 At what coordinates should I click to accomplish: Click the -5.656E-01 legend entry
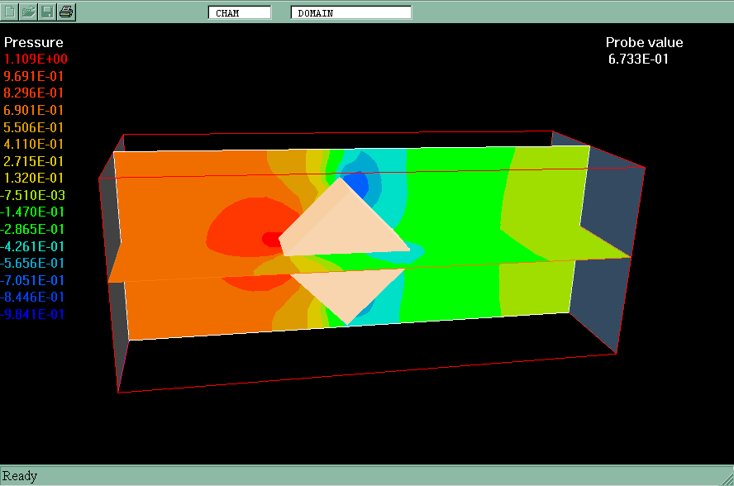tap(34, 263)
